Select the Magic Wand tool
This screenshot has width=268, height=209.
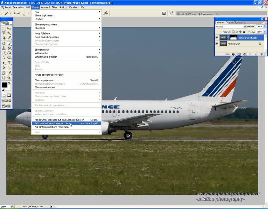click(9, 33)
